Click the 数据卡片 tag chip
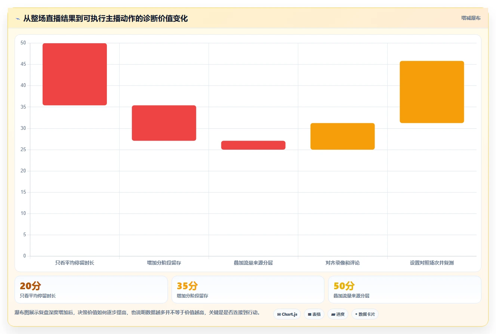The image size is (496, 334). 365,314
